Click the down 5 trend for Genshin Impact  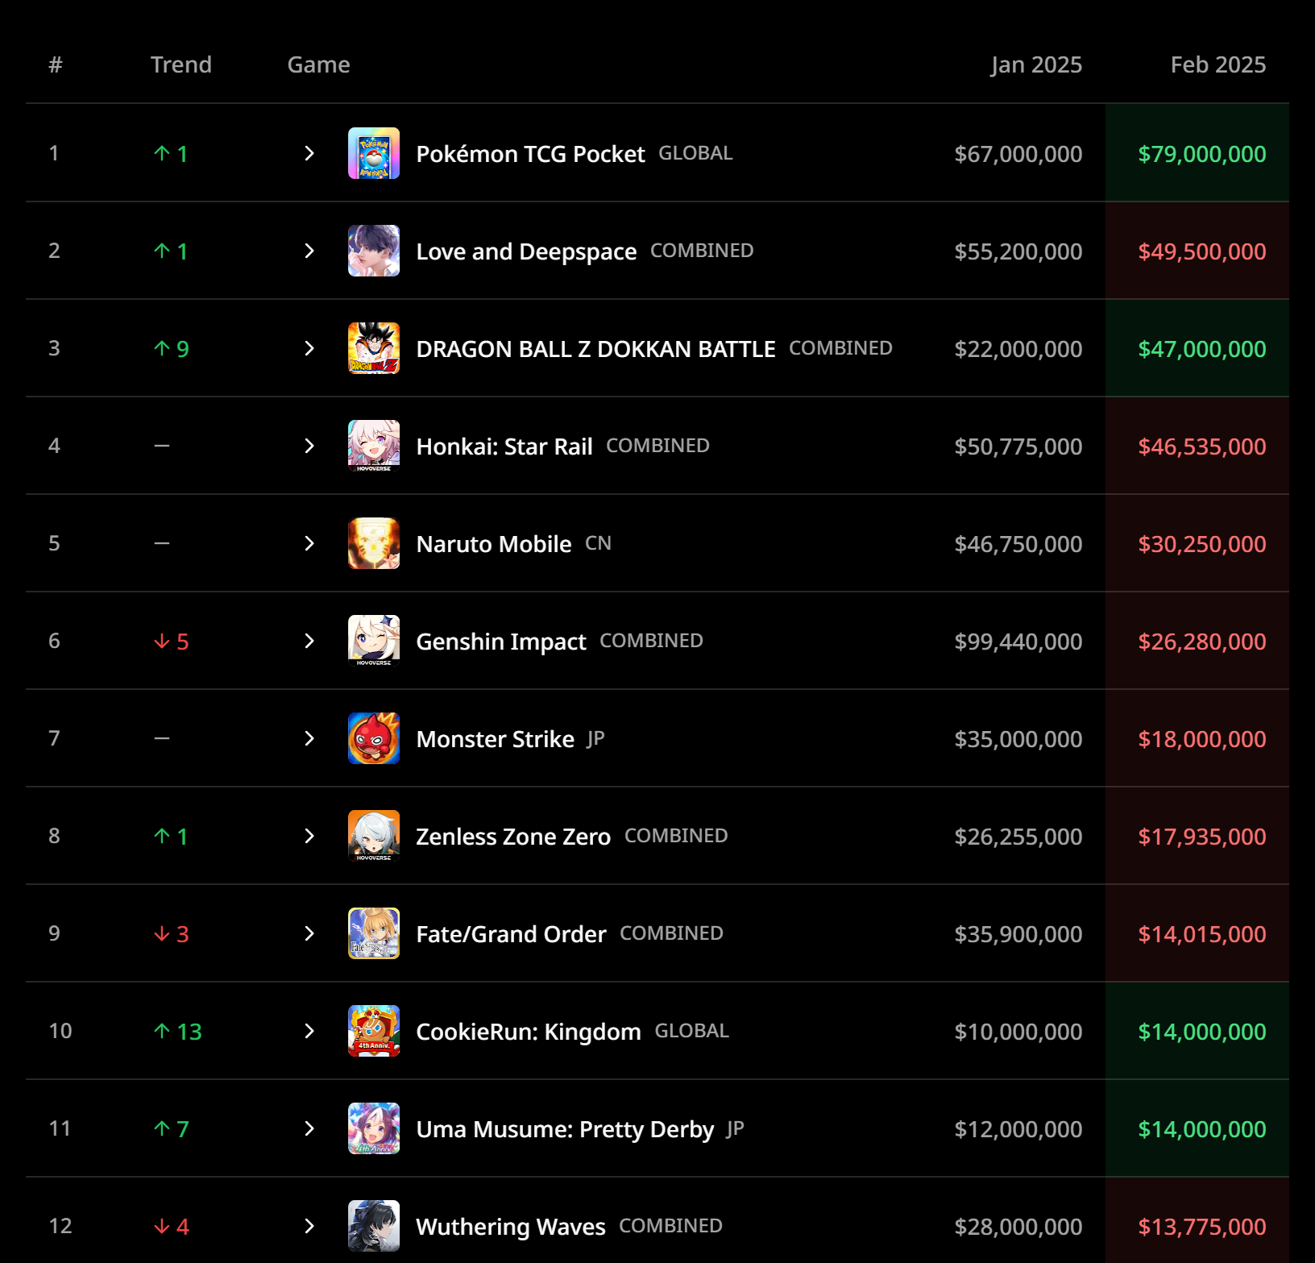click(x=171, y=642)
